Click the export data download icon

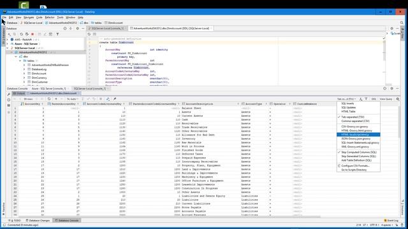pos(361,99)
